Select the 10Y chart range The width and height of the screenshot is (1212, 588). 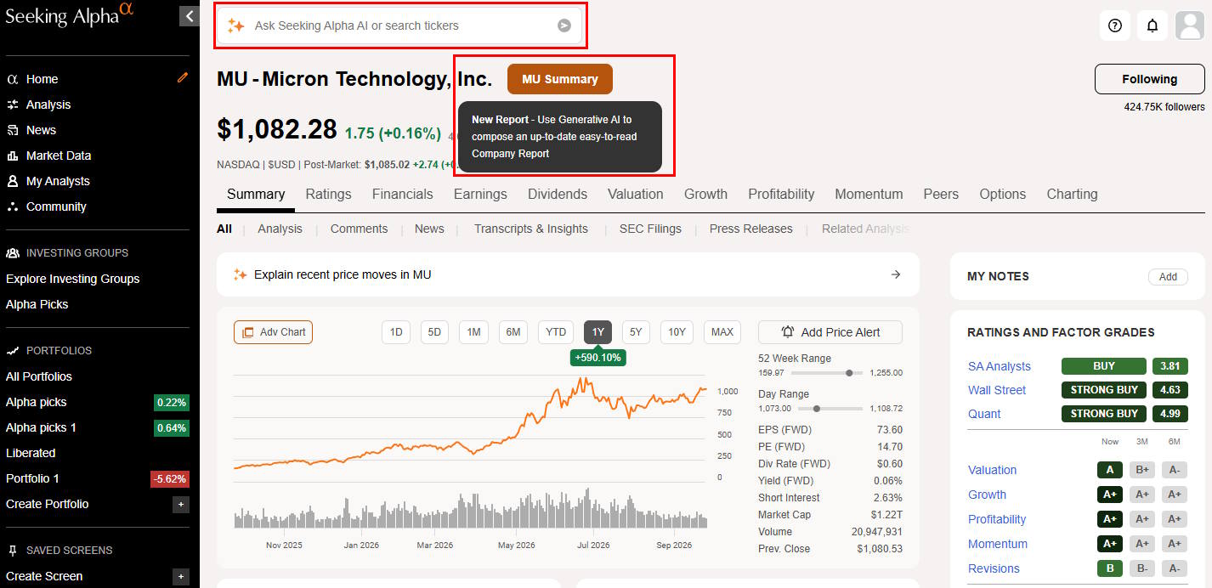[x=677, y=332]
